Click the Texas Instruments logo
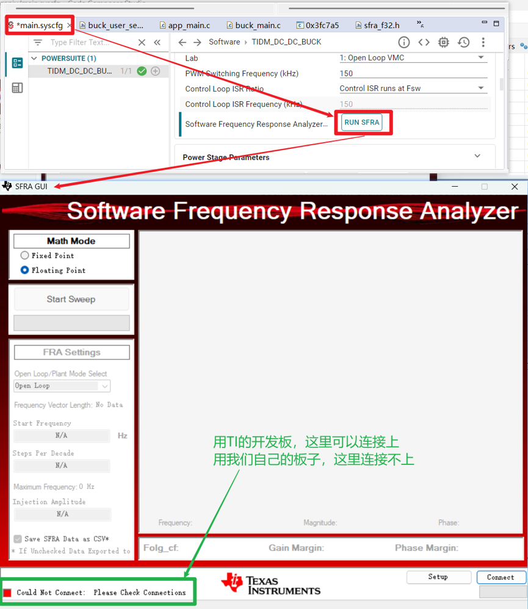This screenshot has height=609, width=528. point(271,584)
